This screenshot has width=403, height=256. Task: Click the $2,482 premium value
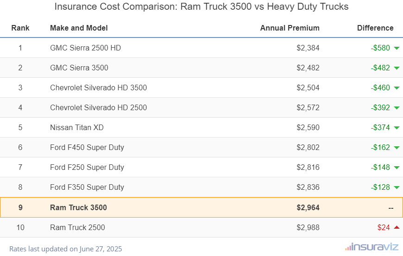(x=308, y=68)
